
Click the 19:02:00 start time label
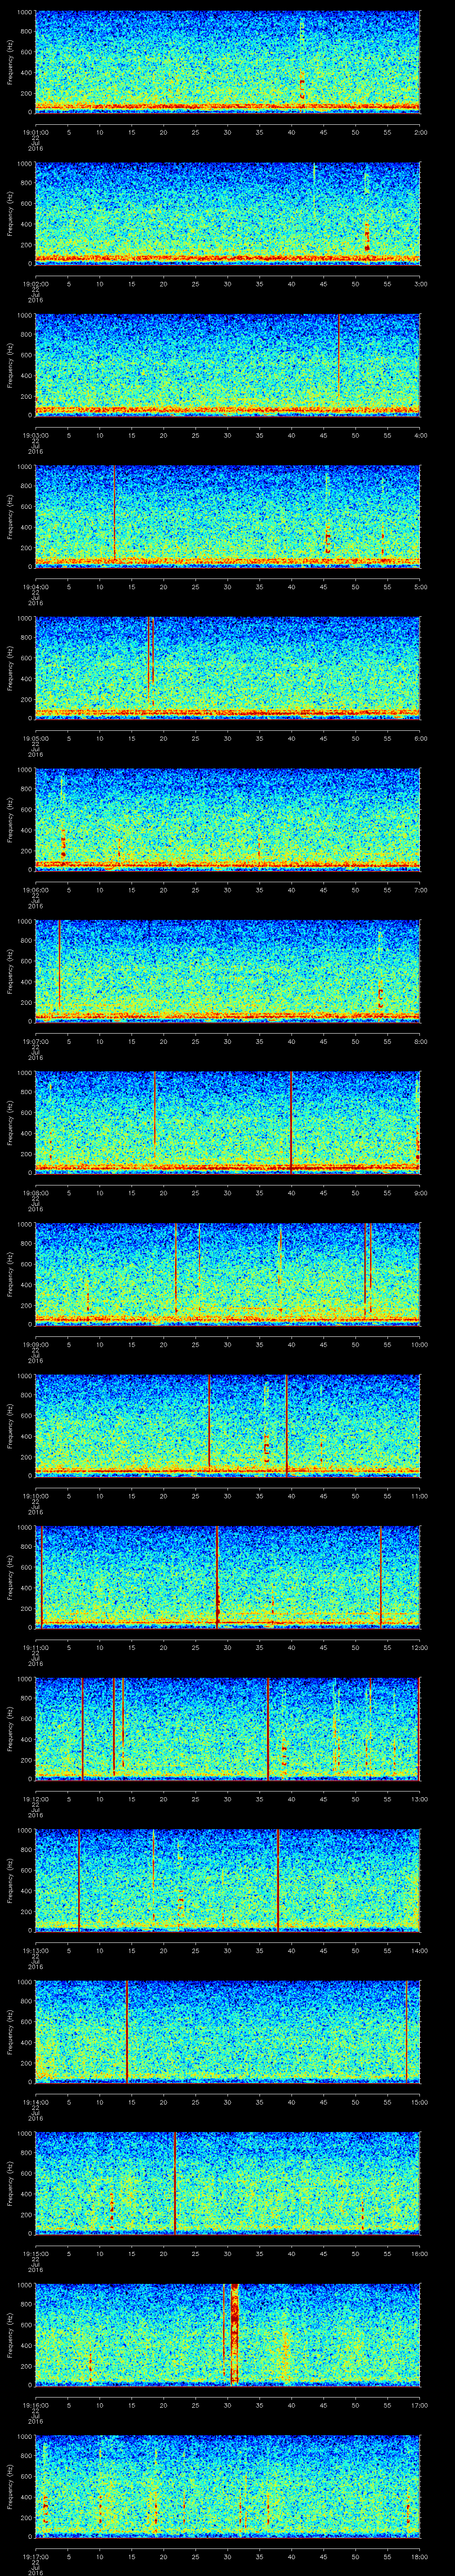point(35,284)
